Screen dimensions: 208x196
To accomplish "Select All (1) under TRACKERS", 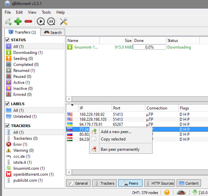I will point(34,132).
